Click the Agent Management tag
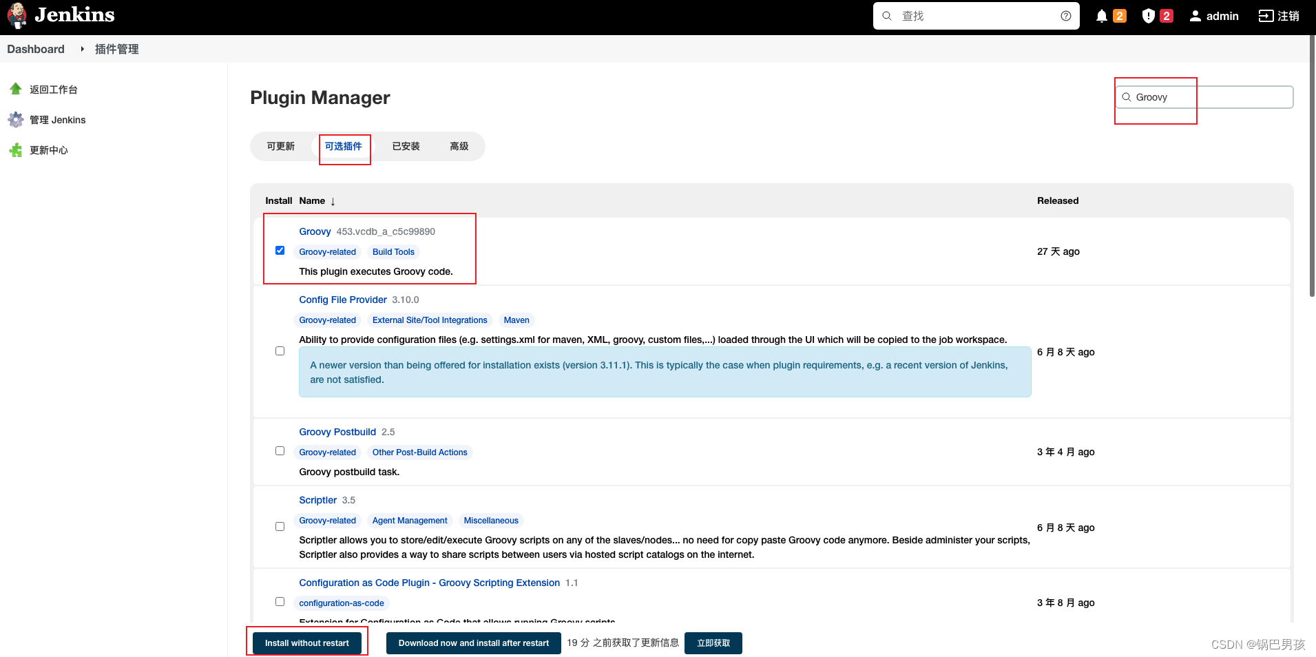Image resolution: width=1316 pixels, height=657 pixels. click(x=410, y=521)
